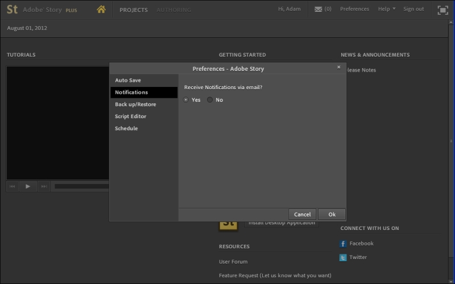Viewport: 455px width, 284px height.
Task: Open the Auto Save preferences tab
Action: point(144,80)
